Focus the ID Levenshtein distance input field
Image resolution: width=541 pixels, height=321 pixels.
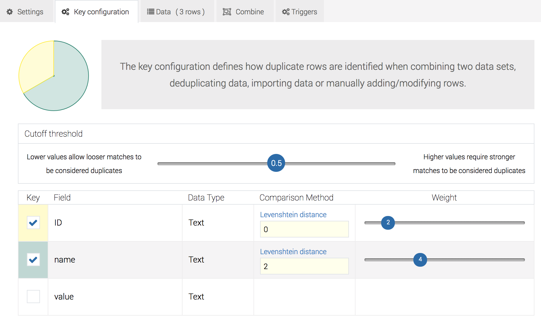click(x=304, y=229)
